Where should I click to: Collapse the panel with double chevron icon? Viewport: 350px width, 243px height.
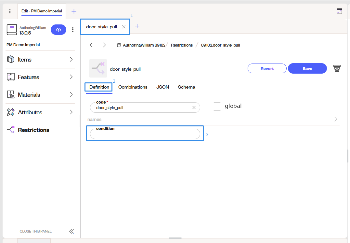71,231
